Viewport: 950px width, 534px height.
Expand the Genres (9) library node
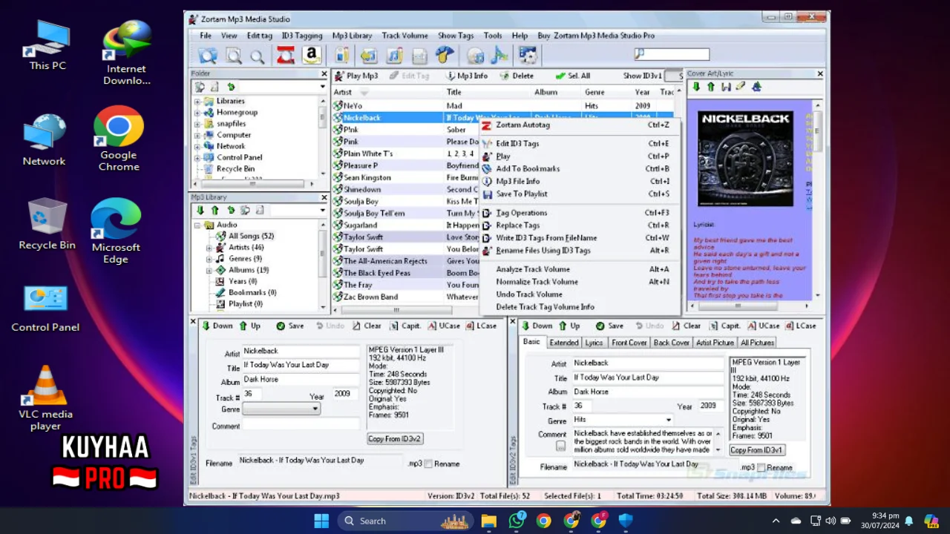point(209,259)
